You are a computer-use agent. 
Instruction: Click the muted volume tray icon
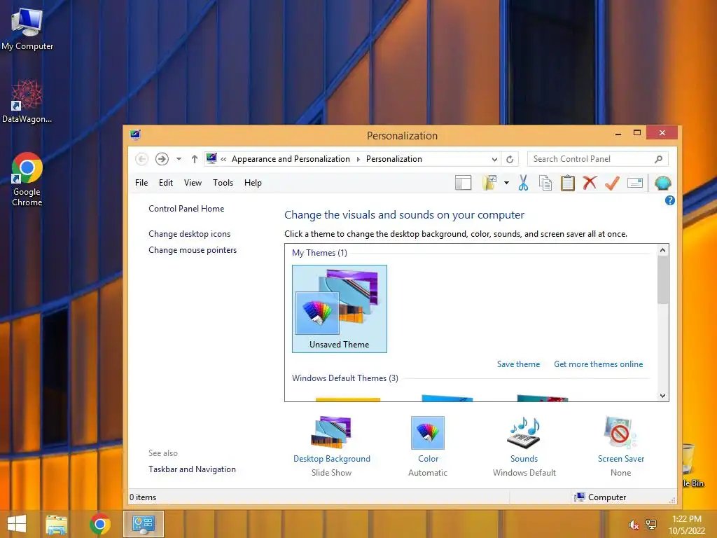click(x=634, y=525)
